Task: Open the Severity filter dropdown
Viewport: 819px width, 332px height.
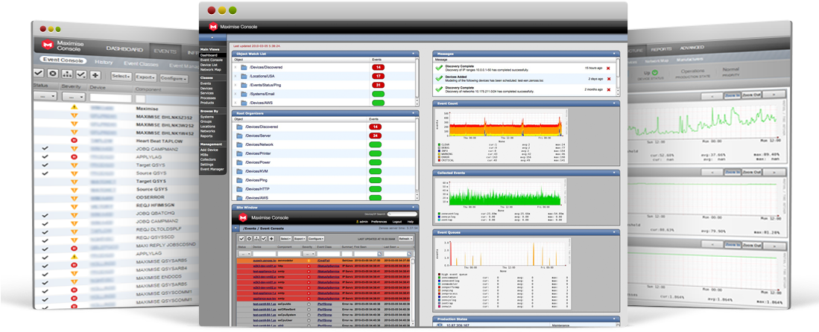Action: click(x=74, y=97)
